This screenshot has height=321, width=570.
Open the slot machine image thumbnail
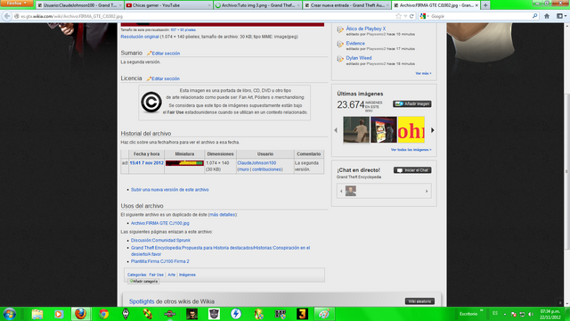pos(384,130)
